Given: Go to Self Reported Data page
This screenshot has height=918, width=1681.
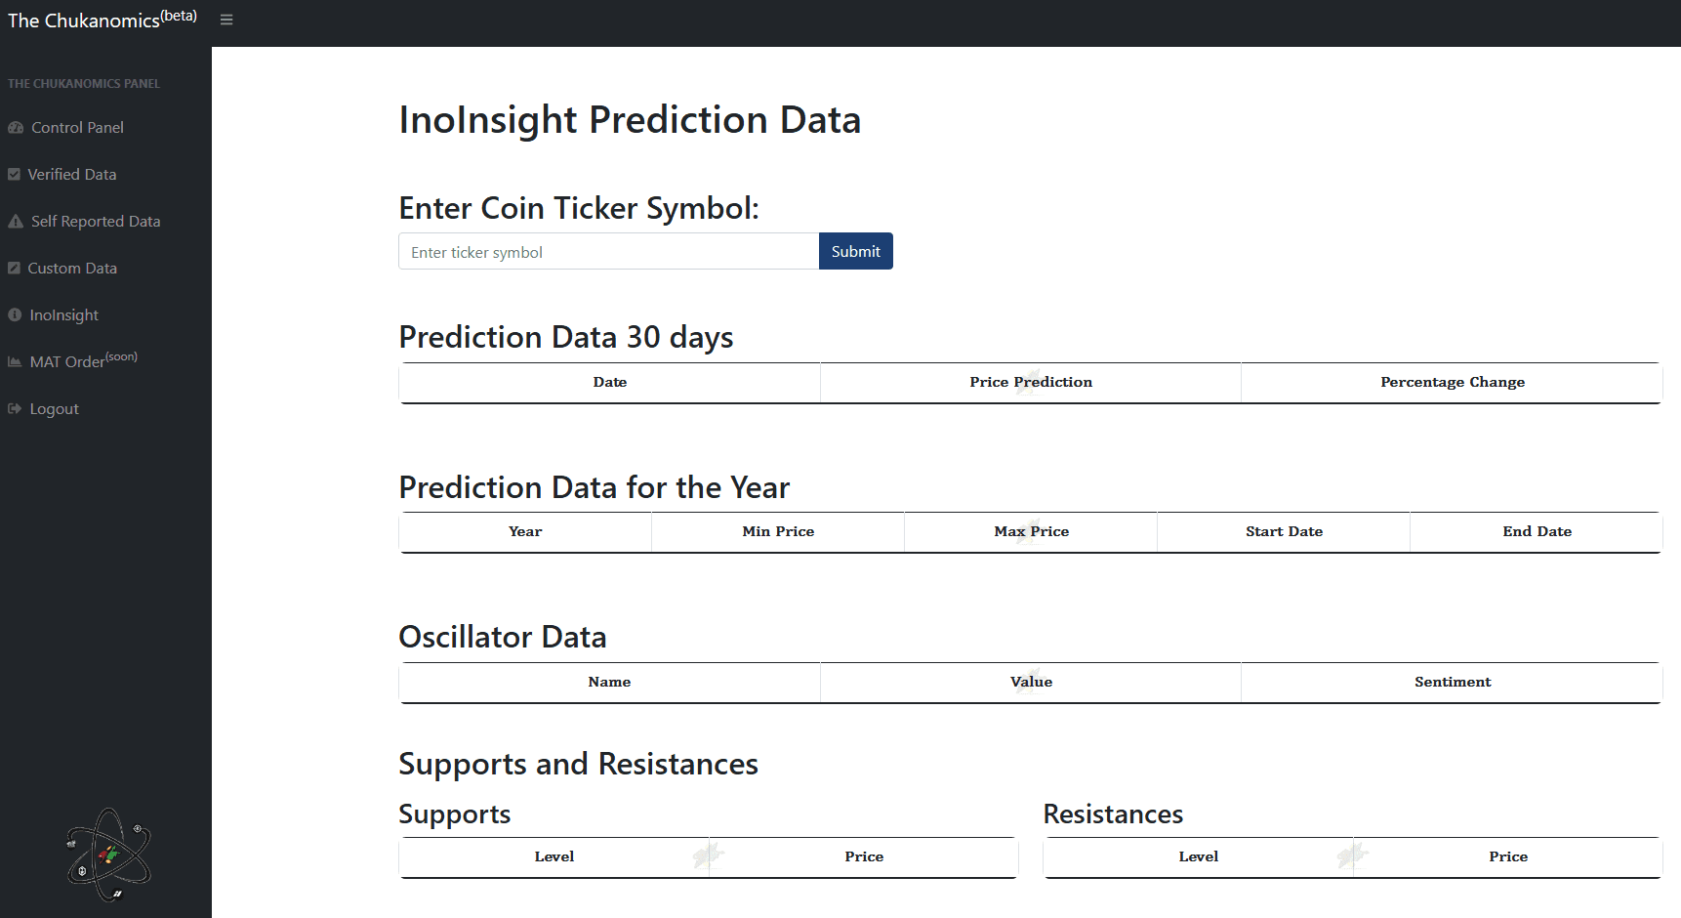Looking at the screenshot, I should (x=96, y=222).
